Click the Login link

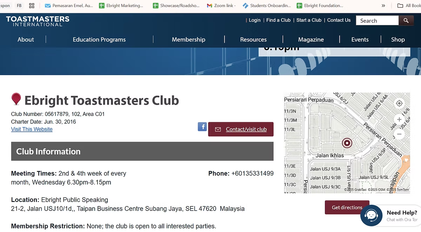tap(255, 20)
